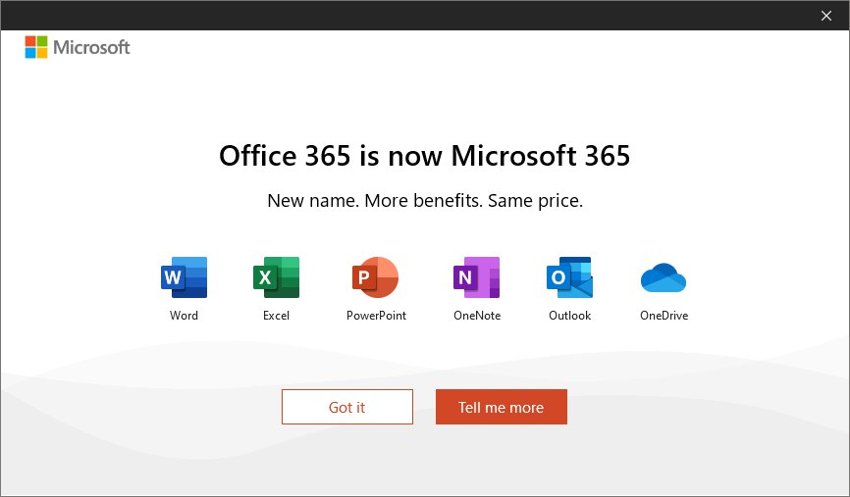Select the "Outlook" caption
Screen dimensions: 850x497
(x=569, y=316)
